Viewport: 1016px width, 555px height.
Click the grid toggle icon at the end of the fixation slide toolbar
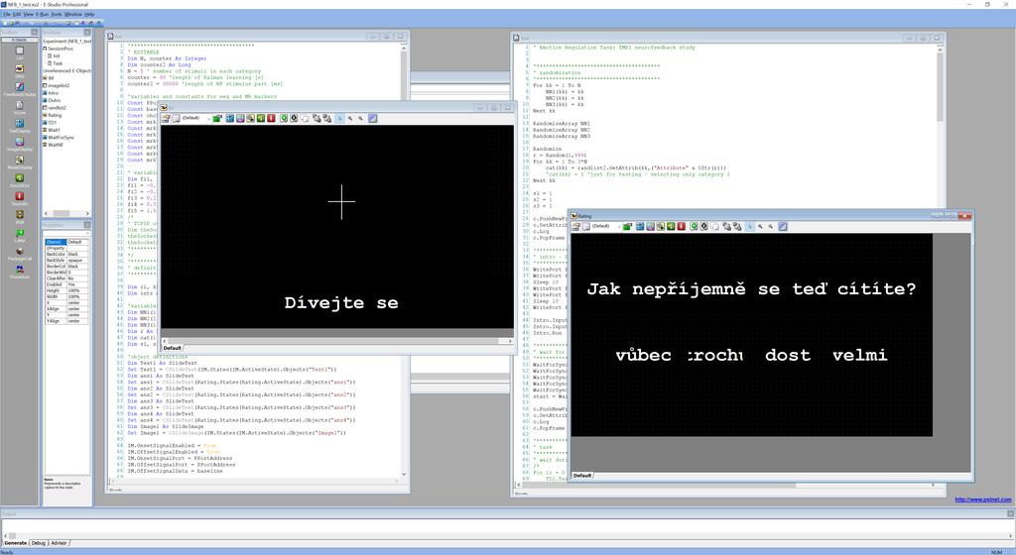[373, 118]
